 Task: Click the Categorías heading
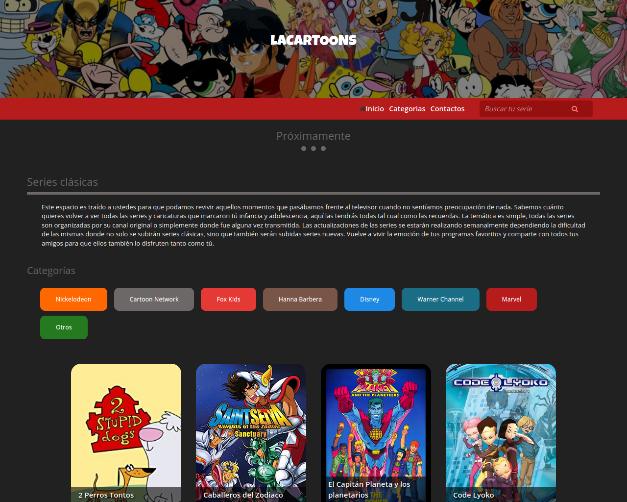[51, 271]
